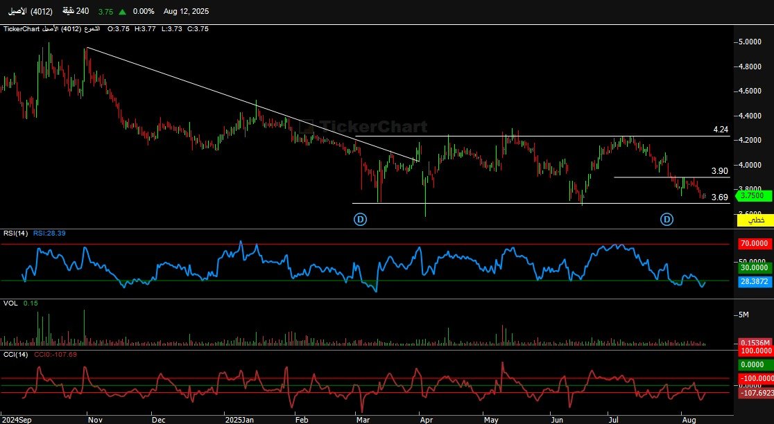Click the 0.00% change value in header
The height and width of the screenshot is (424, 774).
(144, 11)
